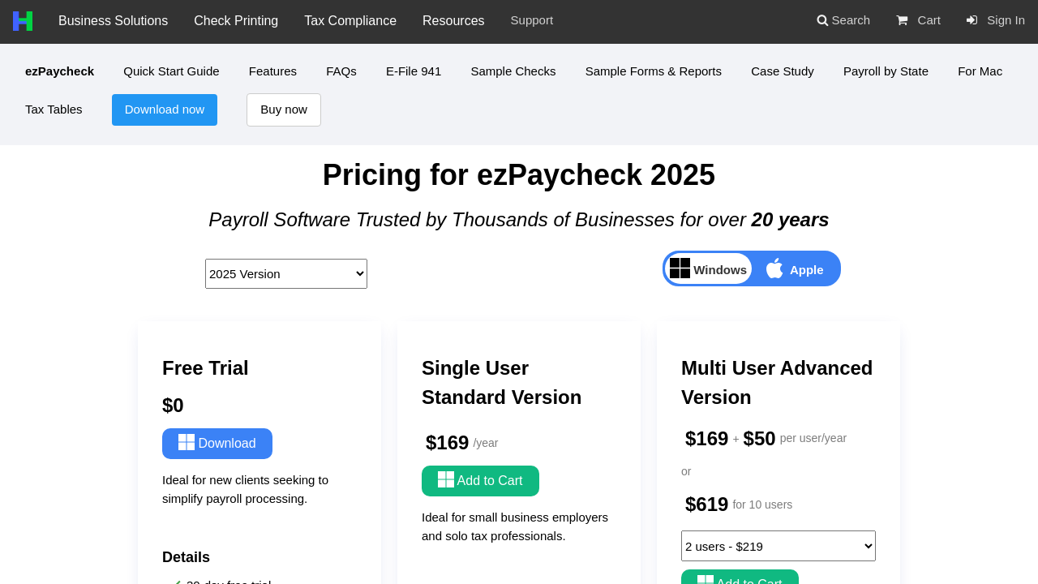Click the 'Pricing for ezPaycheck 2025' heading
This screenshot has width=1038, height=584.
519,175
